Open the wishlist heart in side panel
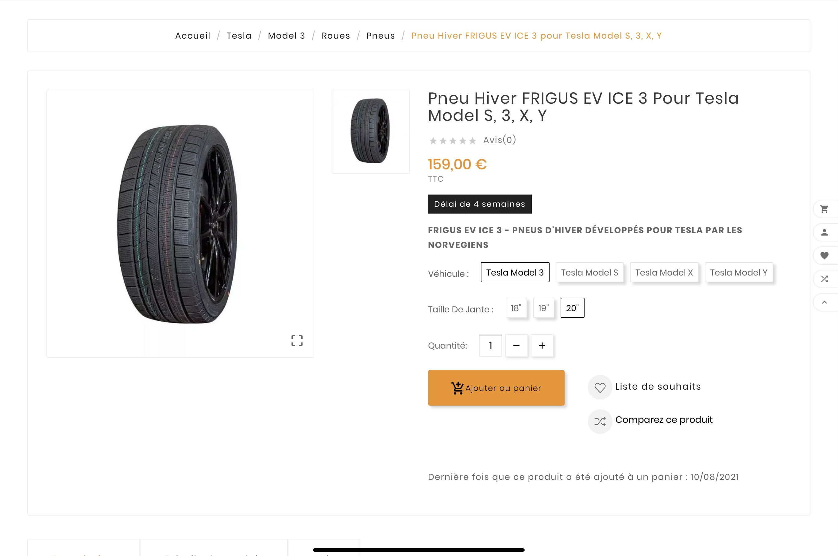 (824, 255)
